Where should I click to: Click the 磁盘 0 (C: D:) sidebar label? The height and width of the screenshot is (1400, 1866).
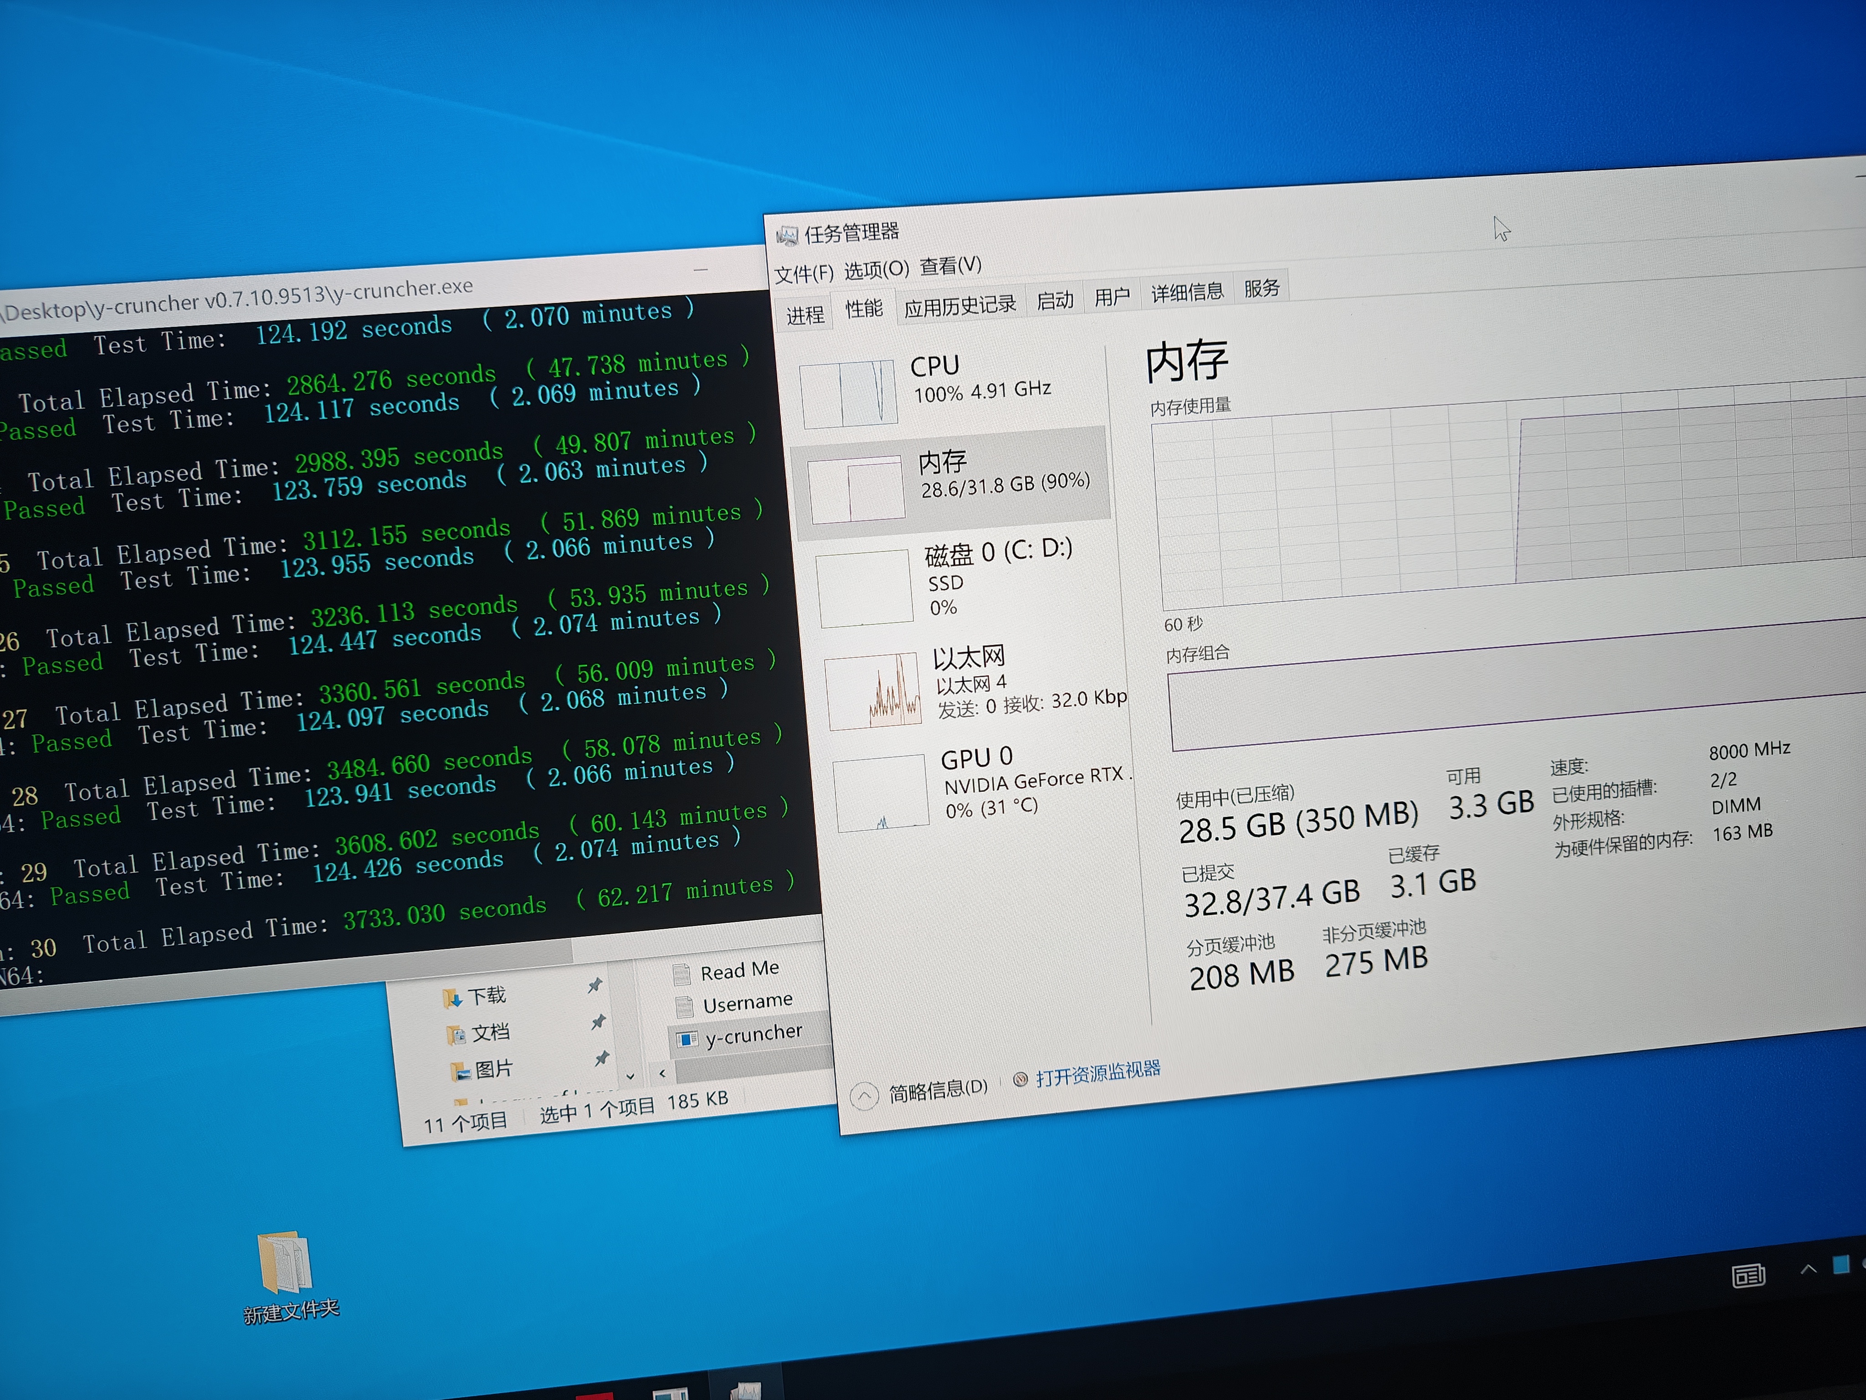pos(998,552)
